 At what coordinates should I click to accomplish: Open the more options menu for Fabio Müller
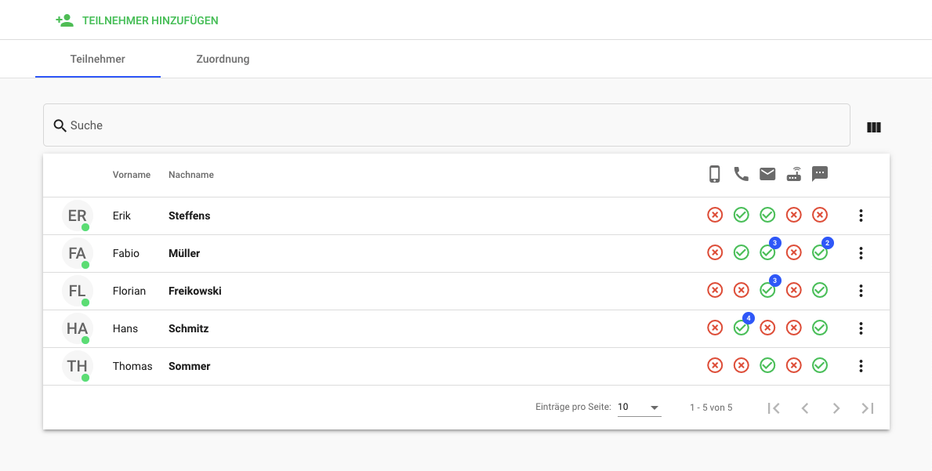tap(861, 253)
